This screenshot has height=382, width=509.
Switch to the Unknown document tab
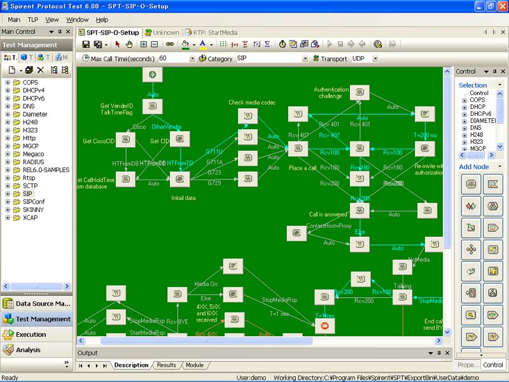pos(162,32)
